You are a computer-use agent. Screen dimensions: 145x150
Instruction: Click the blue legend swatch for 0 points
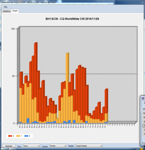pos(26,136)
